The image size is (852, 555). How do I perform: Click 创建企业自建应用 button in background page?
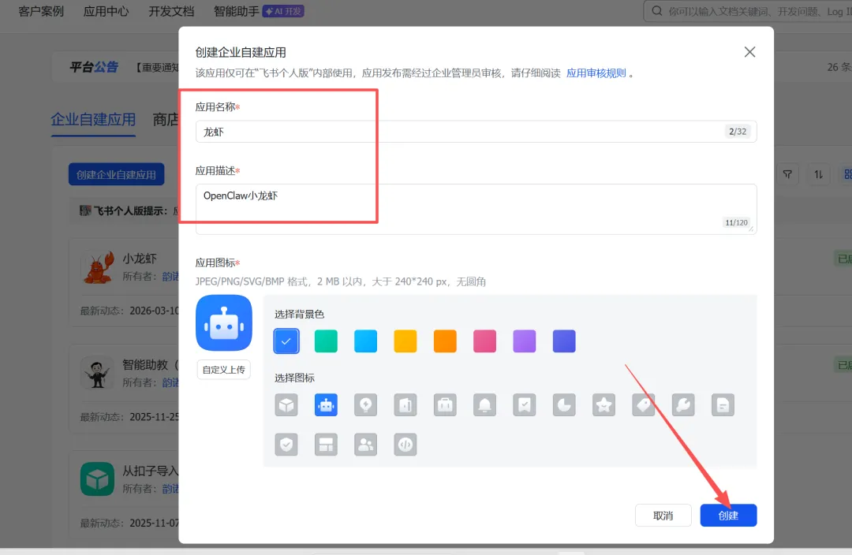116,174
